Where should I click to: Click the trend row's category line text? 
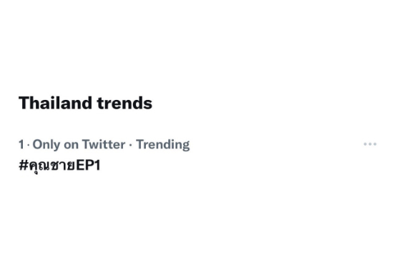click(x=104, y=144)
